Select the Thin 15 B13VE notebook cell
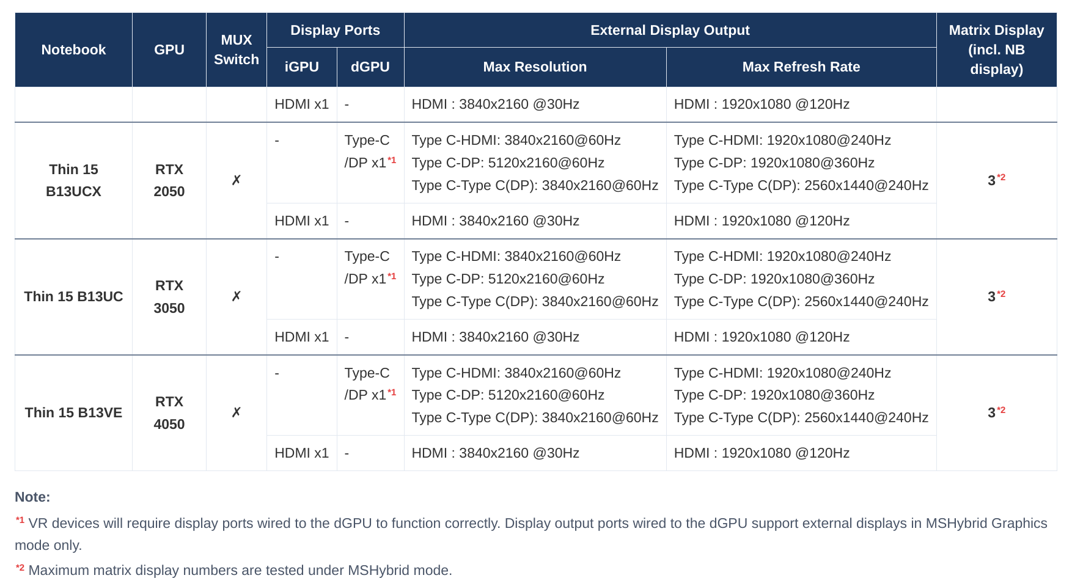 coord(73,412)
